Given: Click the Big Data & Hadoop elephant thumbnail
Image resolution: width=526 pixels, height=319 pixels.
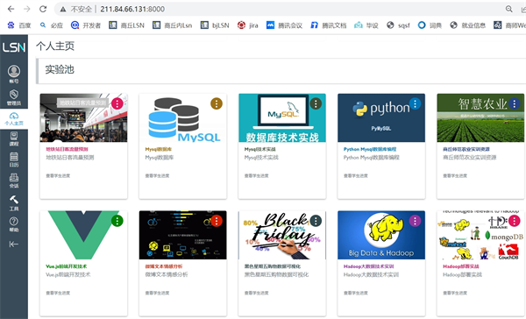Looking at the screenshot, I should tap(381, 235).
